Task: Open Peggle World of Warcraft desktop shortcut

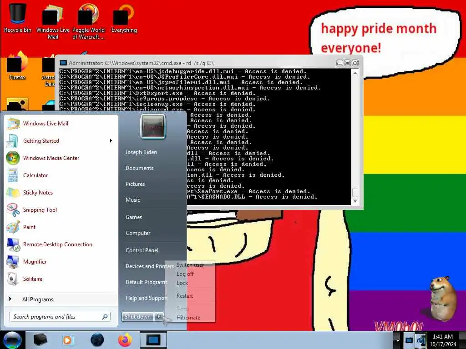Action: pyautogui.click(x=88, y=21)
